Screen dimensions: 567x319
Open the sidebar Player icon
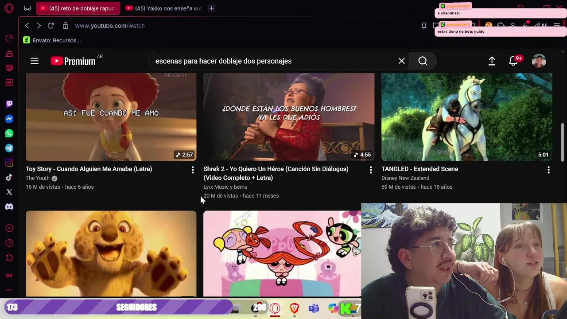point(9,228)
